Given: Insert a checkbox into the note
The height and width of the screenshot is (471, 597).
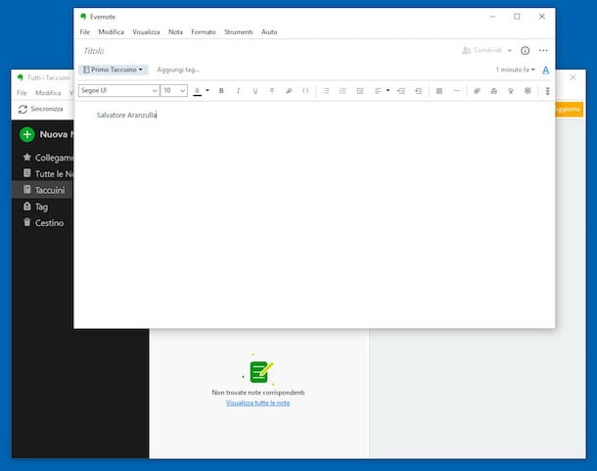Looking at the screenshot, I should click(360, 91).
